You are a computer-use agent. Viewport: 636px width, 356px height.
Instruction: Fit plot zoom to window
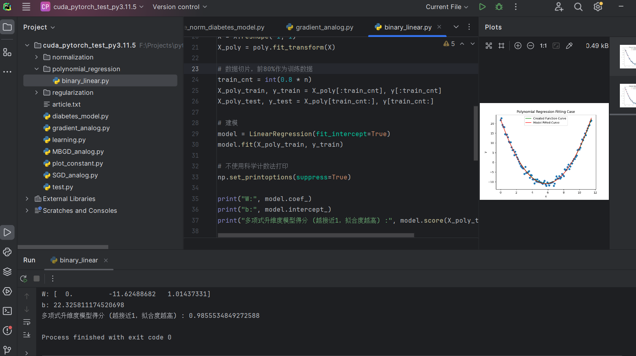pos(556,46)
